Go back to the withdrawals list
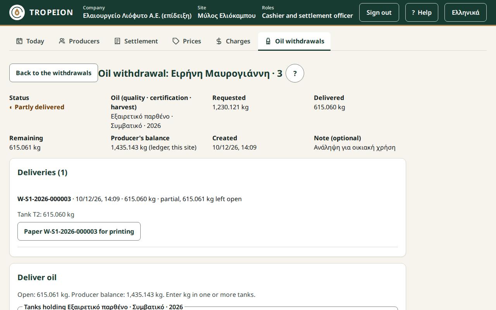496x310 pixels. pyautogui.click(x=53, y=73)
